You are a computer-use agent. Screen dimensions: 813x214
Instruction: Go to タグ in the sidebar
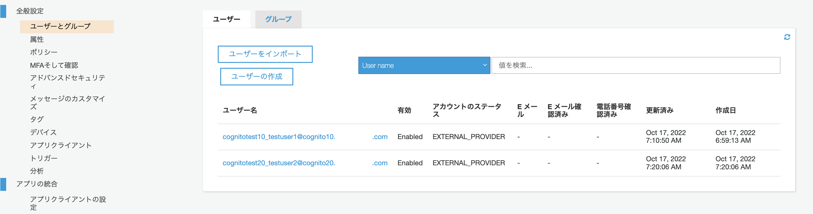(x=37, y=119)
